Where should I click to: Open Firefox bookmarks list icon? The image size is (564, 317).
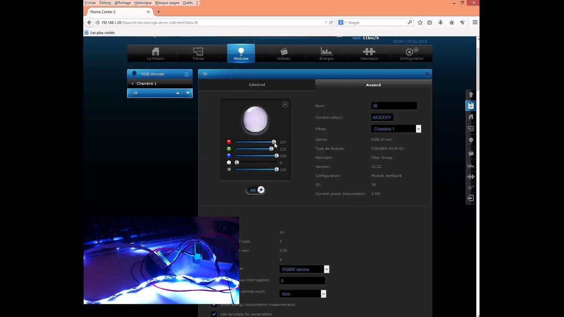(430, 22)
